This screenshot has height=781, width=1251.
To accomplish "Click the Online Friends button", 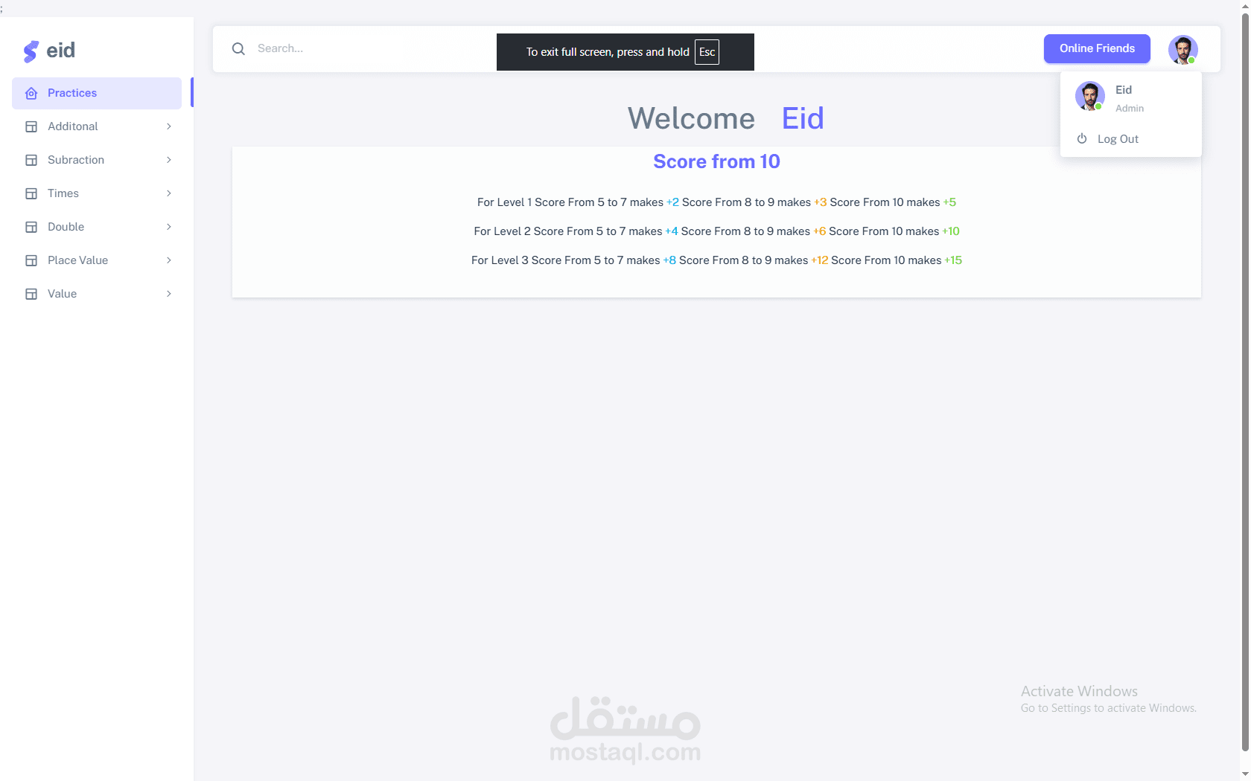I will coord(1097,48).
